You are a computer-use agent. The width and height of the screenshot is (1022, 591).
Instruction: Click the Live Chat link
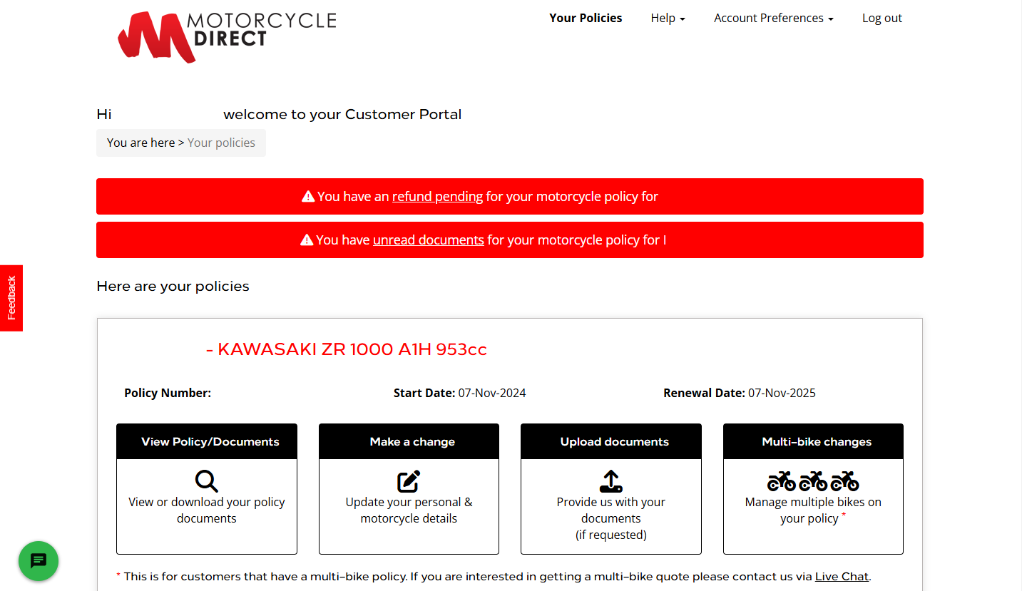tap(842, 577)
